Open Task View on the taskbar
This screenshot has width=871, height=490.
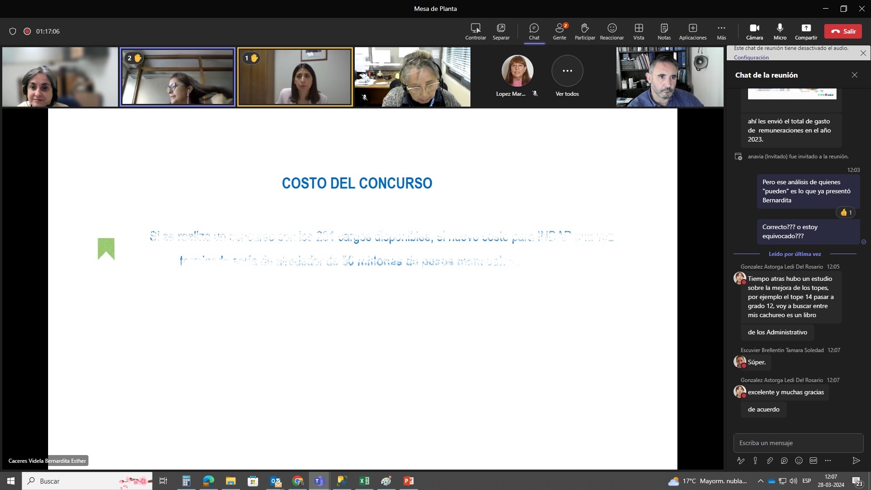pyautogui.click(x=163, y=481)
